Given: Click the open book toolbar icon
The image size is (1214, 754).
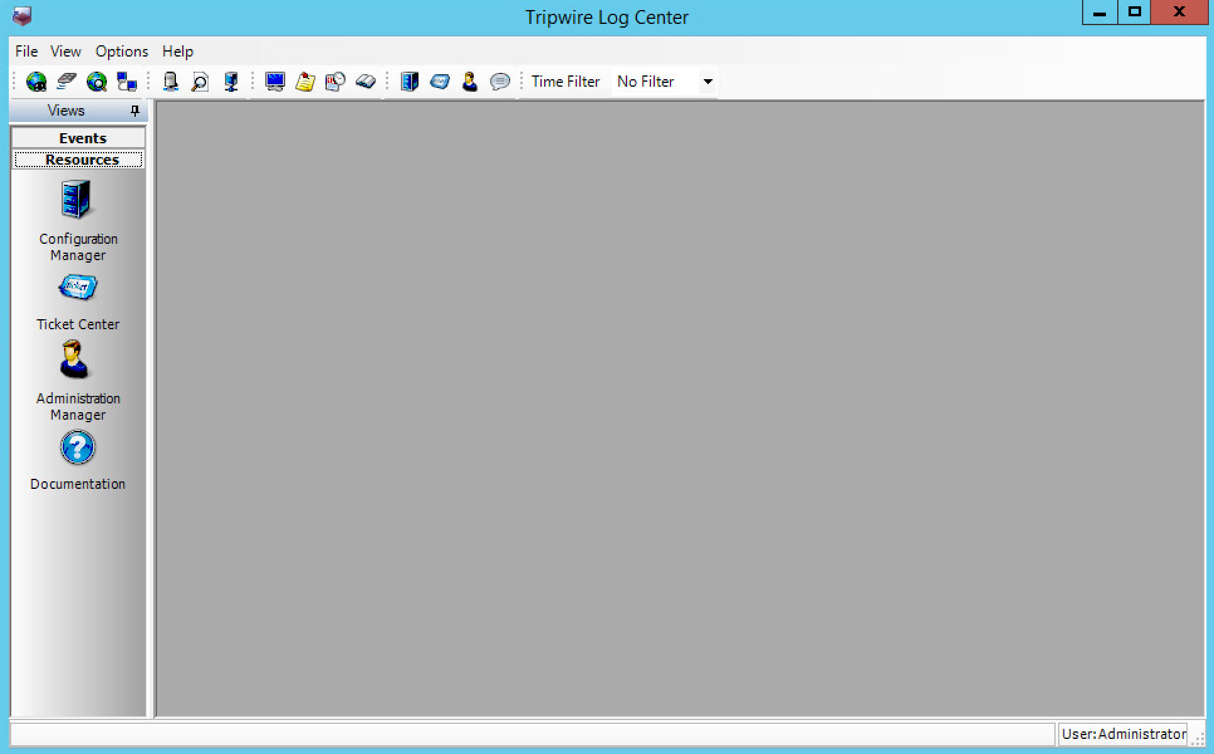Looking at the screenshot, I should tap(365, 82).
